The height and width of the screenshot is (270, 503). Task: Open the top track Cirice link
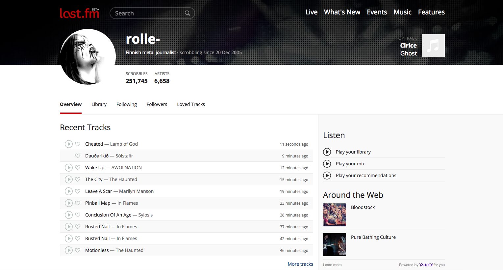(408, 46)
